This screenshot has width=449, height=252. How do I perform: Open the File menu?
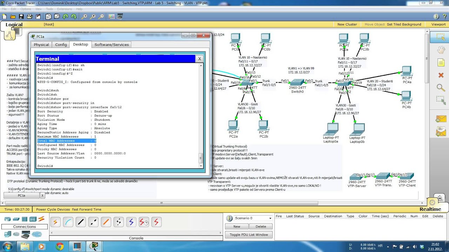point(5,9)
